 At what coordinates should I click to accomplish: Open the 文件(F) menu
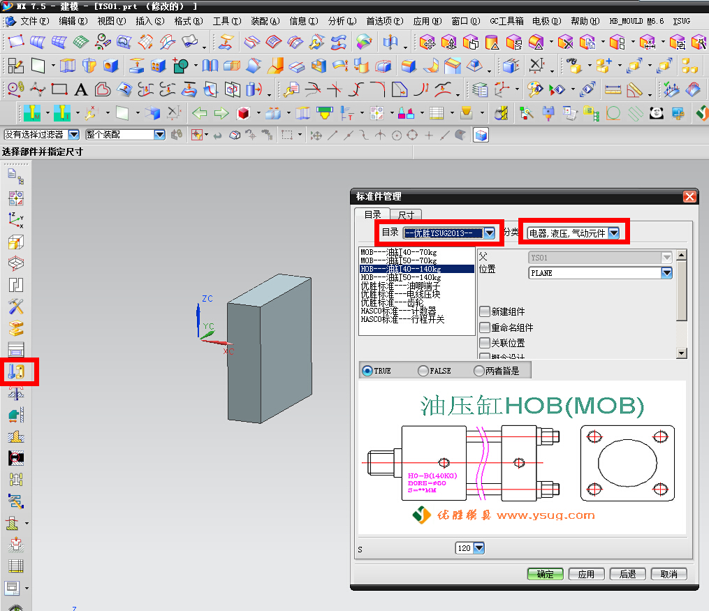[34, 21]
